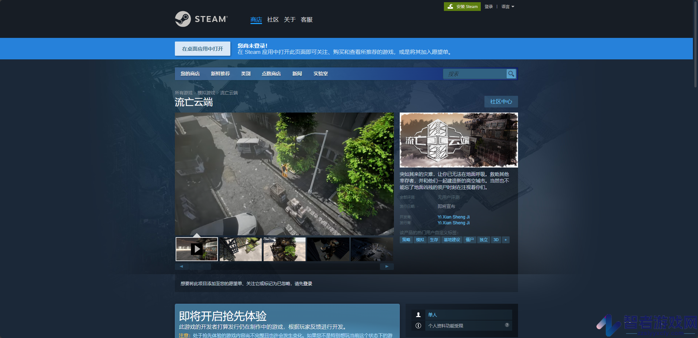Viewport: 698px width, 338px height.
Task: Click the magnifier search icon
Action: pyautogui.click(x=511, y=74)
